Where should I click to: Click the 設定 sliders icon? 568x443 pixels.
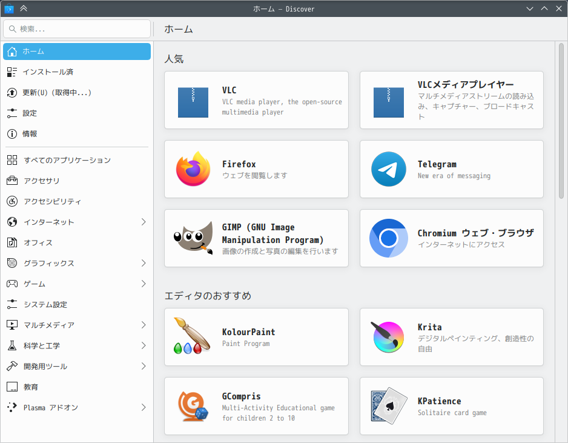point(12,113)
